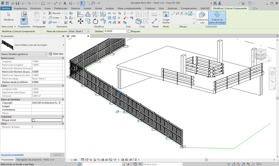279x166 pixels.
Task: Open the Nuevo Modelos genéricos dropdown
Action: point(24,54)
